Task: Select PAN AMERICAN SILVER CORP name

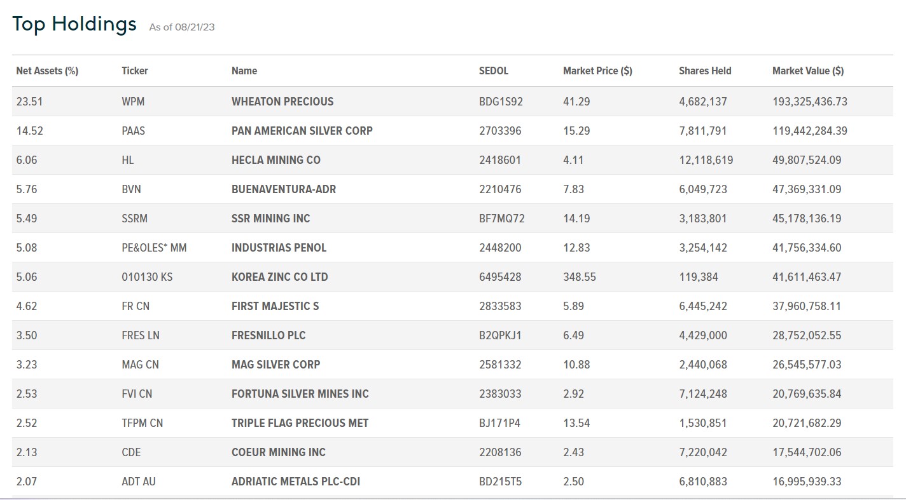Action: (x=302, y=131)
